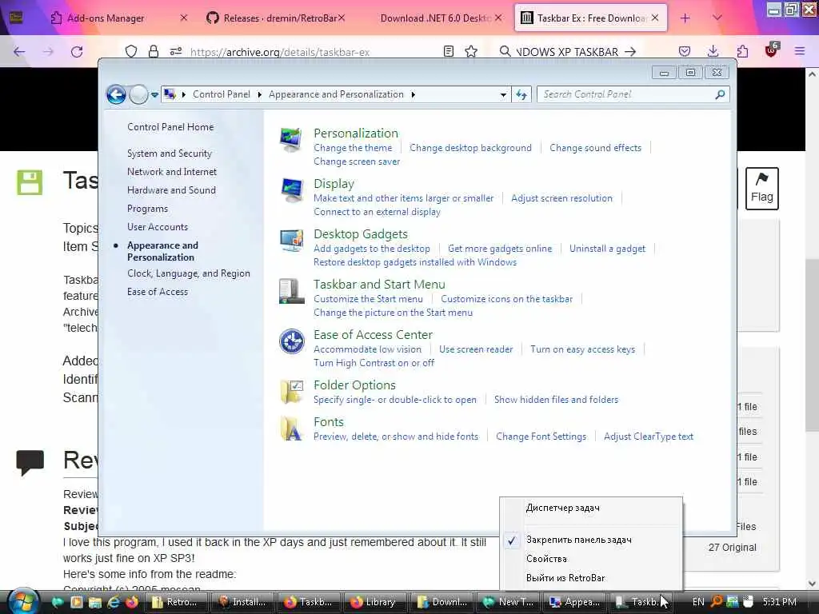Open the Display monitor icon

(291, 190)
